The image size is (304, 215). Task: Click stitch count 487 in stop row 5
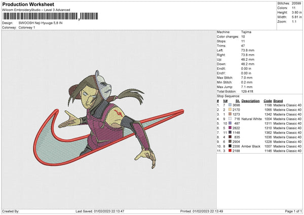237,123
